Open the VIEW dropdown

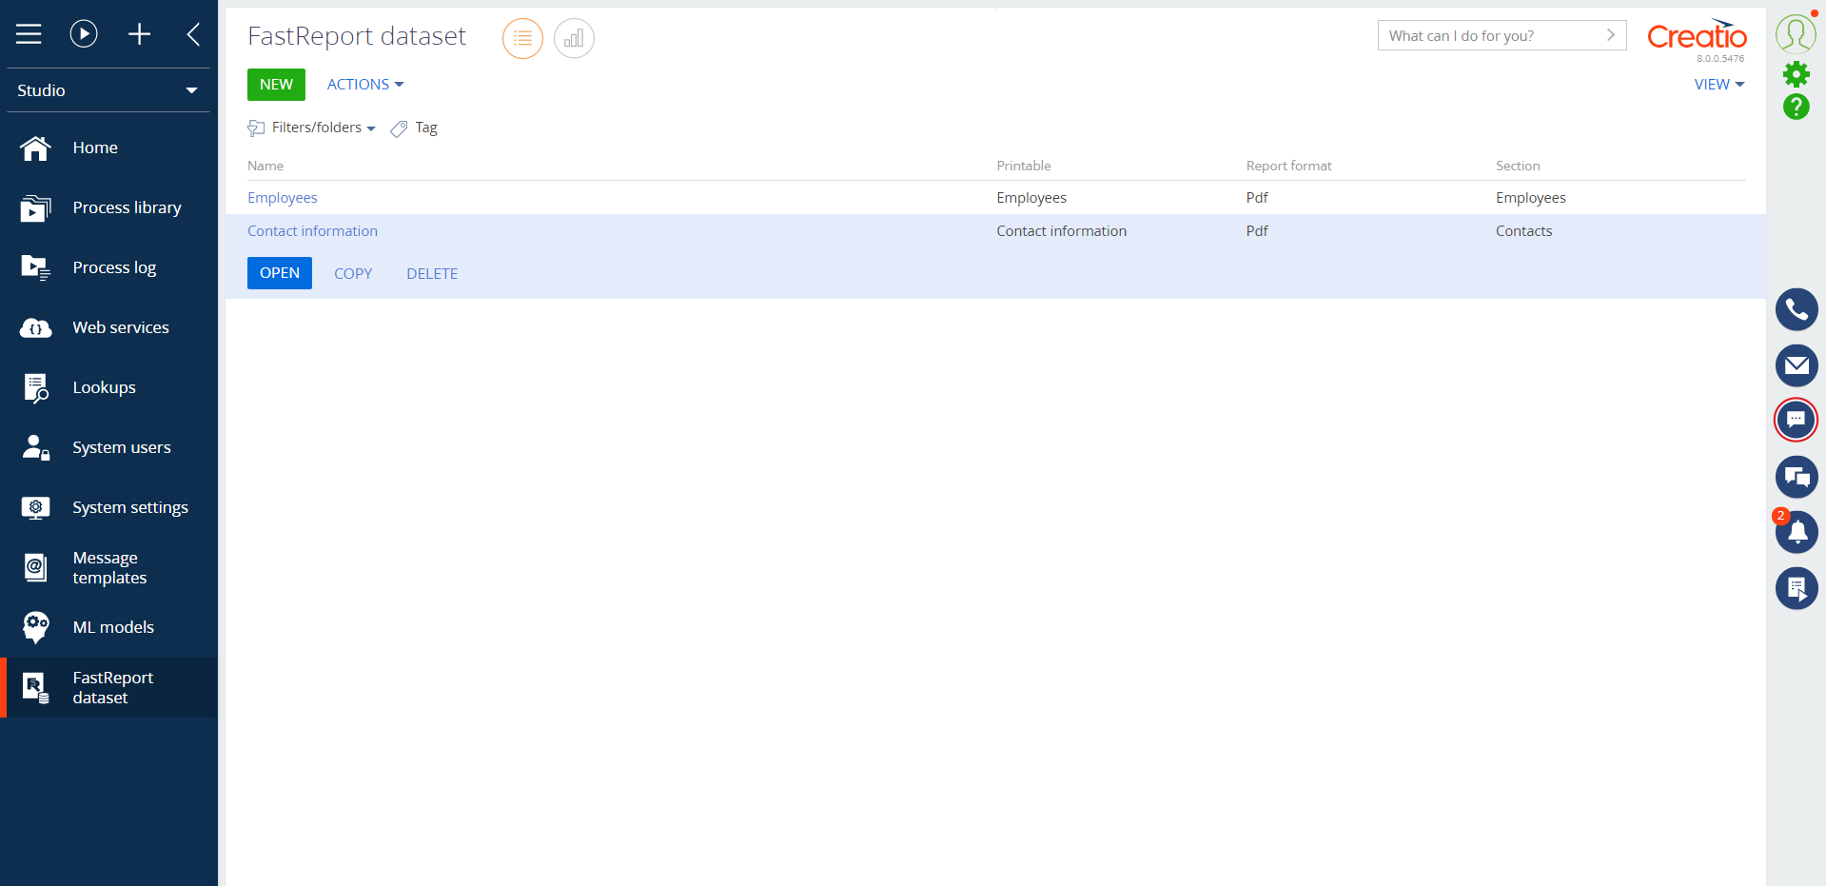click(1719, 84)
